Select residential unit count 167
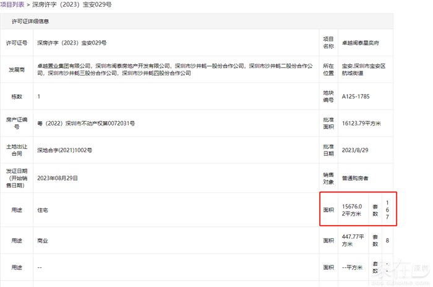This screenshot has height=287, width=433. pos(388,210)
